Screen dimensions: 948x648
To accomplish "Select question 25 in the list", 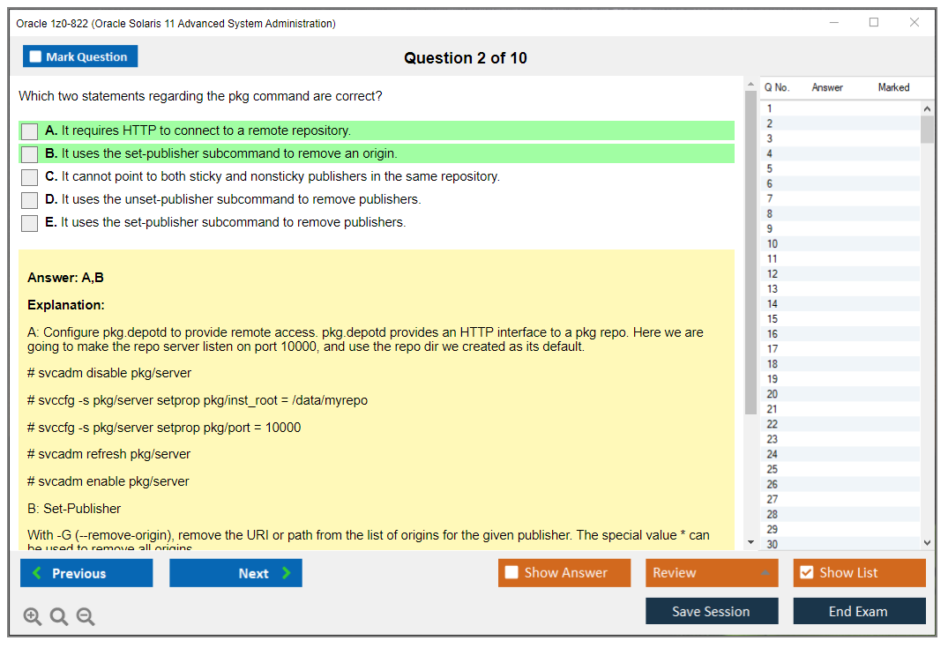I will tap(773, 469).
